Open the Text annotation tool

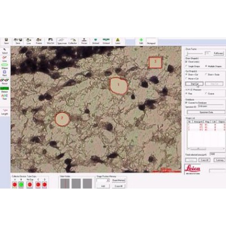click(5, 97)
